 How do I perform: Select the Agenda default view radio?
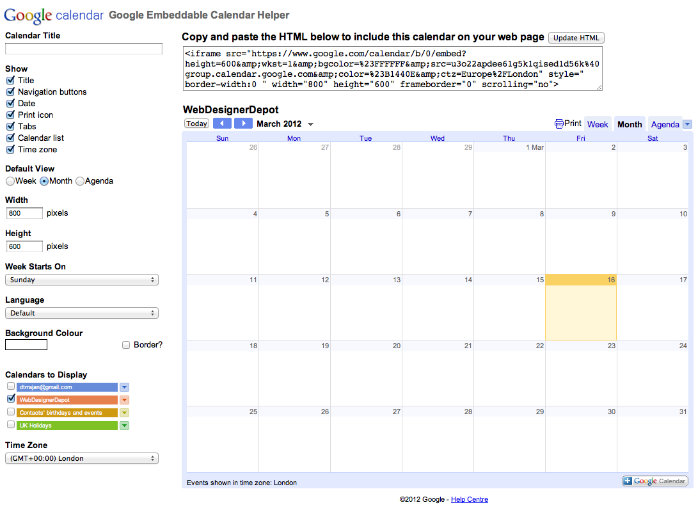tap(80, 181)
